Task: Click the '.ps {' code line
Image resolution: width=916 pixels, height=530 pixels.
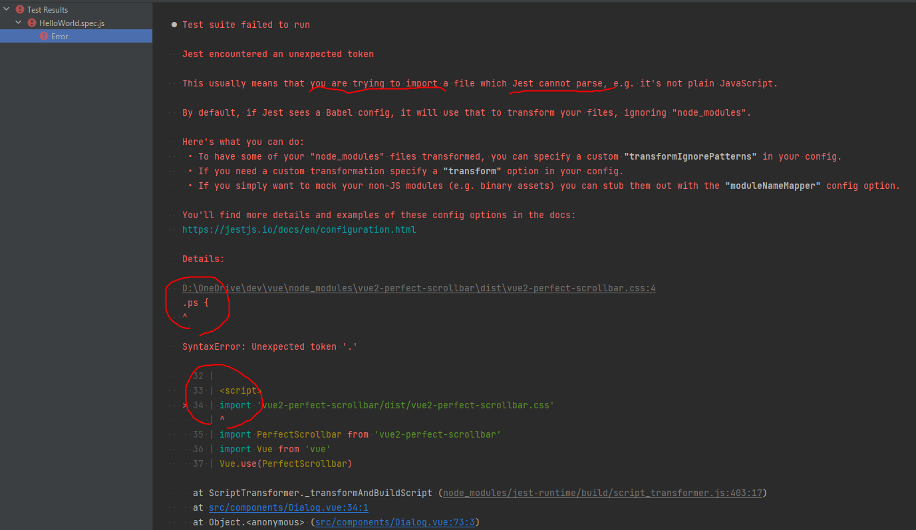Action: tap(196, 303)
